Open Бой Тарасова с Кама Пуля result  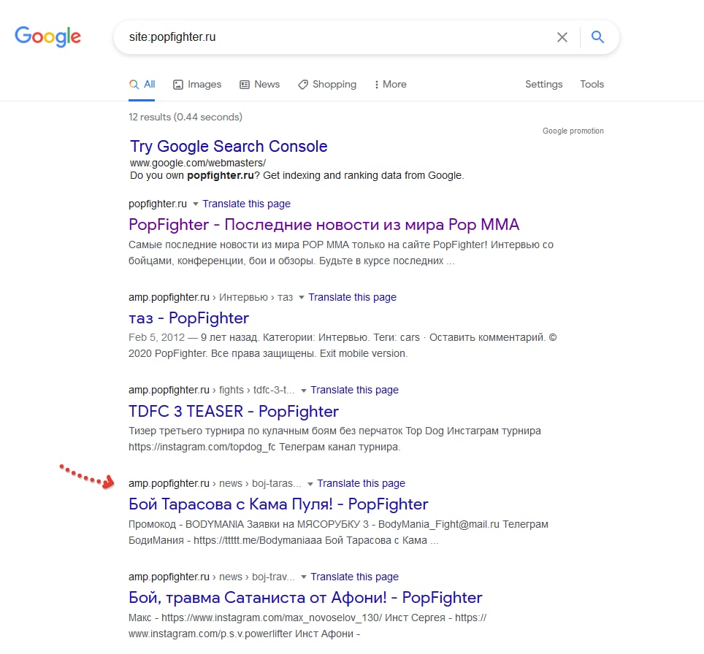278,504
